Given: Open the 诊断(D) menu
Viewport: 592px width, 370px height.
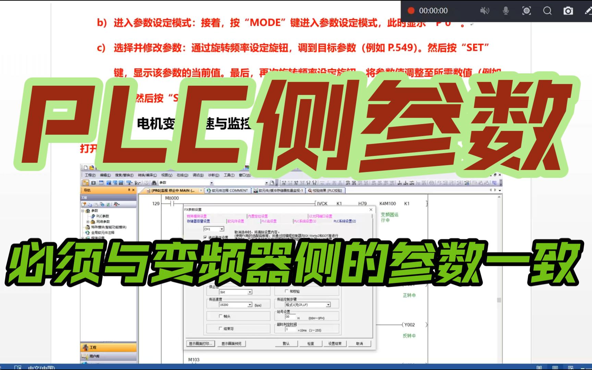Looking at the screenshot, I should (x=214, y=175).
